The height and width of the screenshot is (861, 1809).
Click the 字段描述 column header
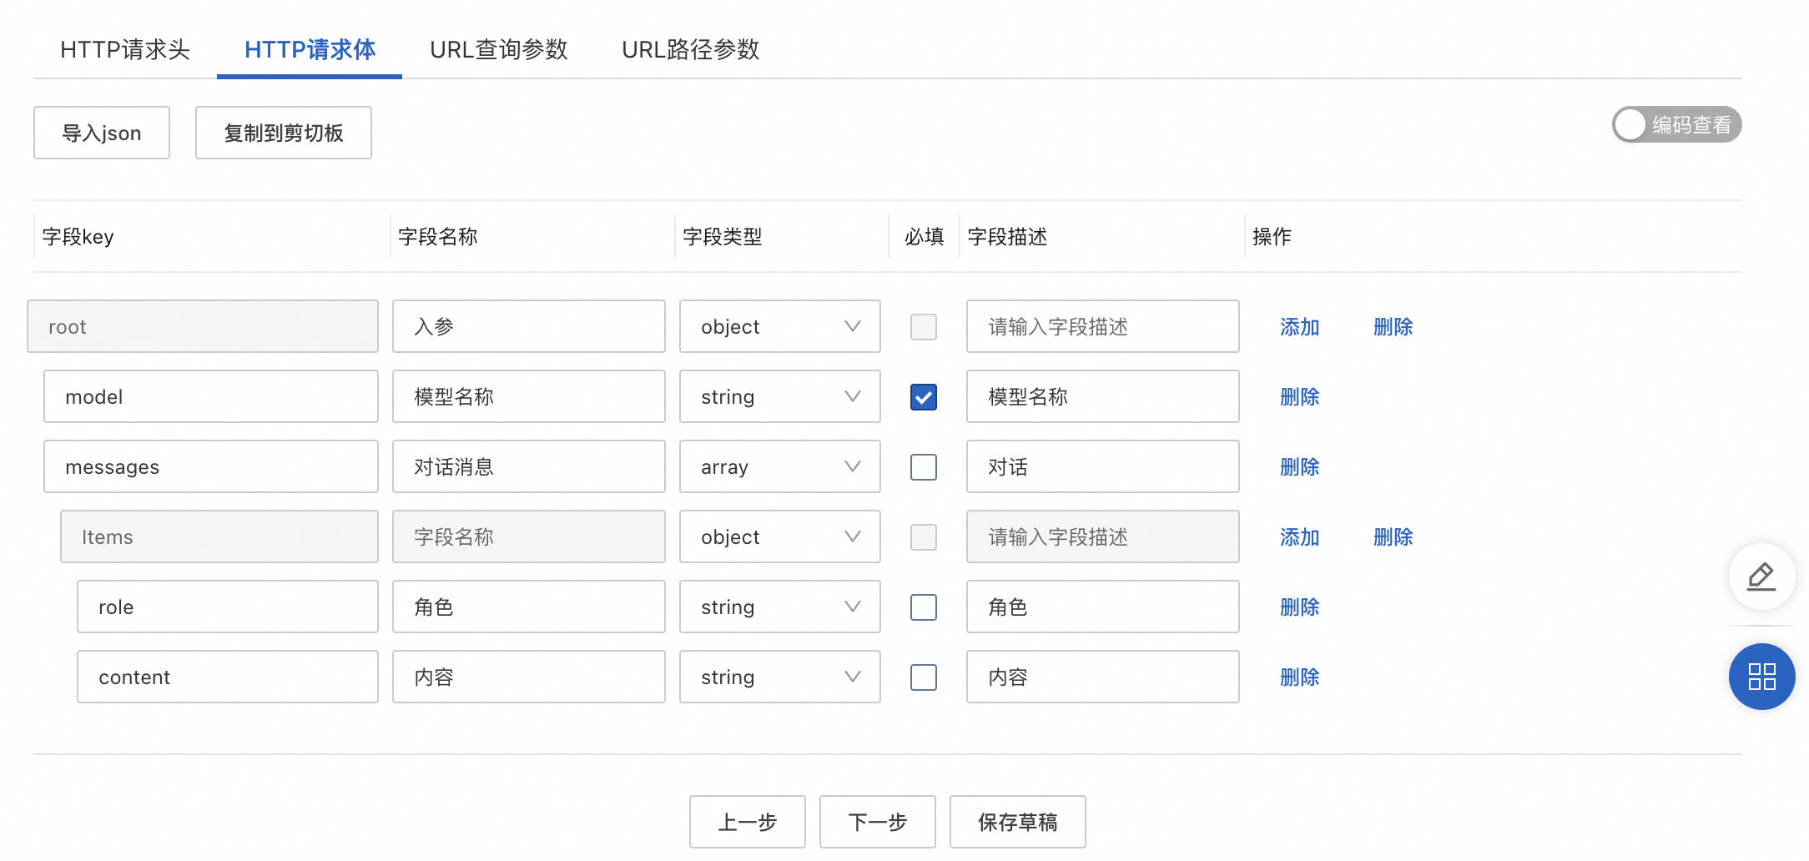(1007, 237)
